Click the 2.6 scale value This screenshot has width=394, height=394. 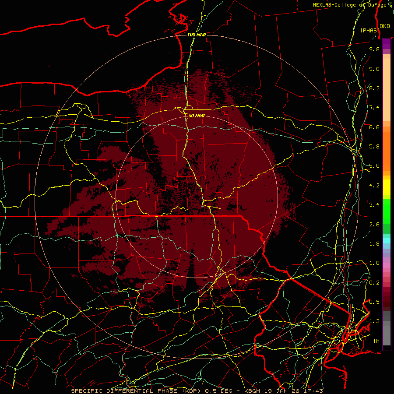374,225
